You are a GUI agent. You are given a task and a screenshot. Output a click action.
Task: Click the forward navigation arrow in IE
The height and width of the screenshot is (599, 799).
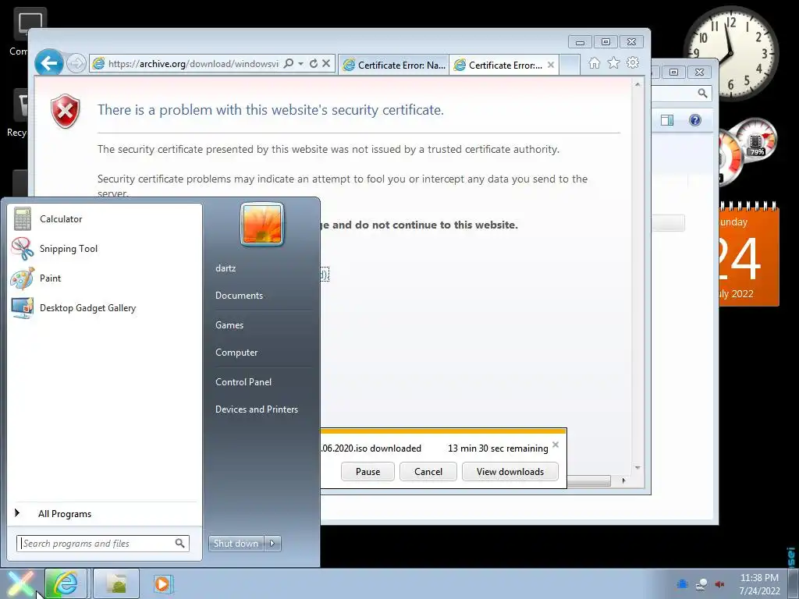click(x=76, y=64)
